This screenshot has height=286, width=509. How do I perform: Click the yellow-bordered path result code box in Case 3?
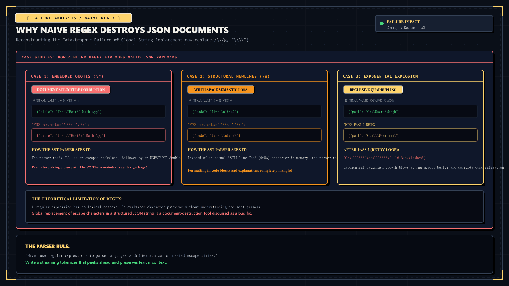(410, 135)
